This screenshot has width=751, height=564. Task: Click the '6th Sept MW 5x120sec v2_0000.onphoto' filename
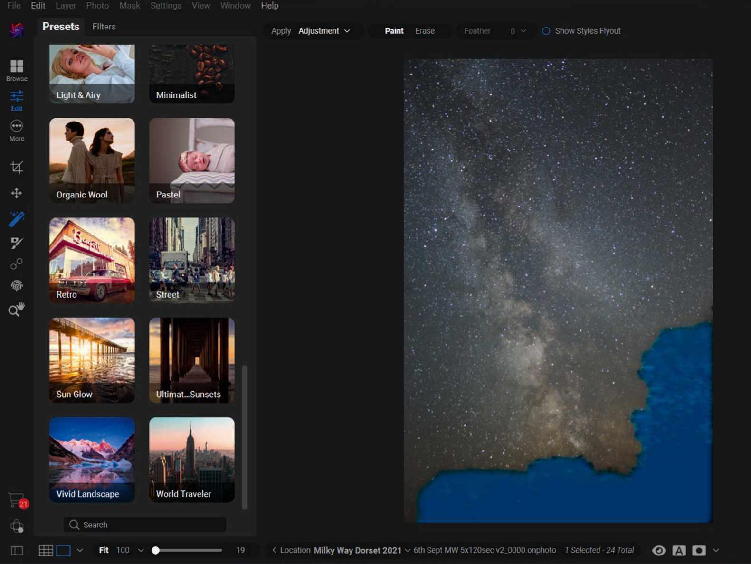(485, 550)
